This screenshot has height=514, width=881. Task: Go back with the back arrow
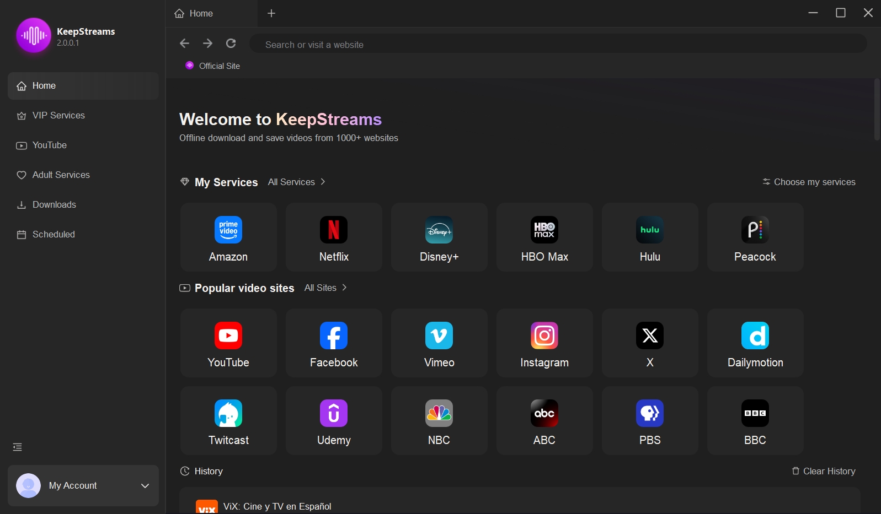pos(185,44)
